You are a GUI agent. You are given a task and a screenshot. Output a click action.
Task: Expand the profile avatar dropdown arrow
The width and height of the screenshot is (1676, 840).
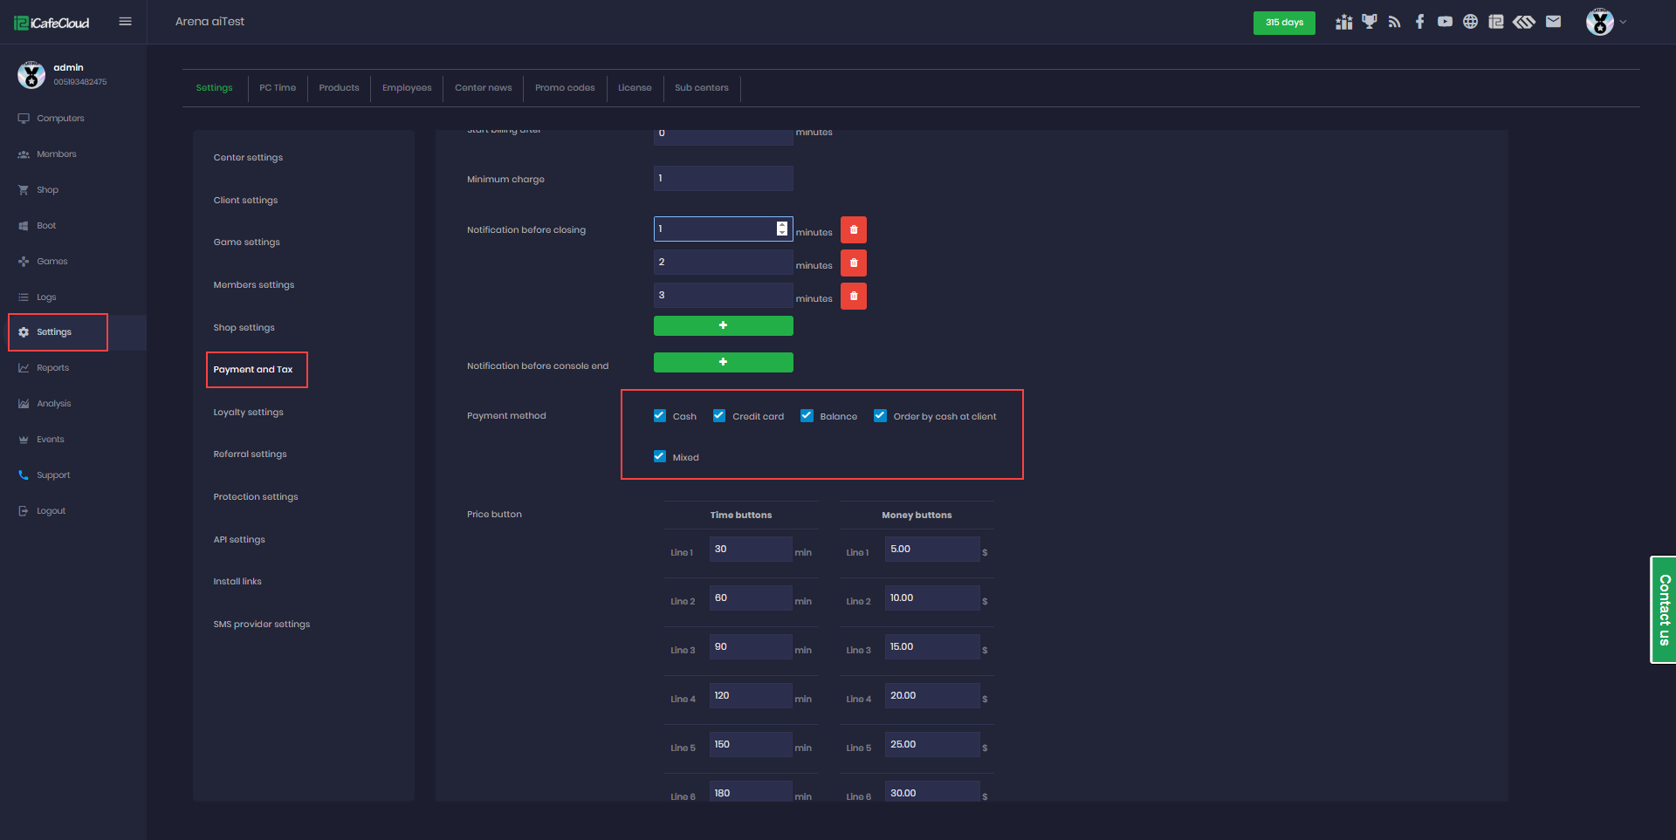pyautogui.click(x=1623, y=22)
